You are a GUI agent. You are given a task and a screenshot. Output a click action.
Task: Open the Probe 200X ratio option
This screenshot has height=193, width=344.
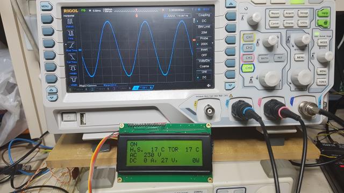204,41
